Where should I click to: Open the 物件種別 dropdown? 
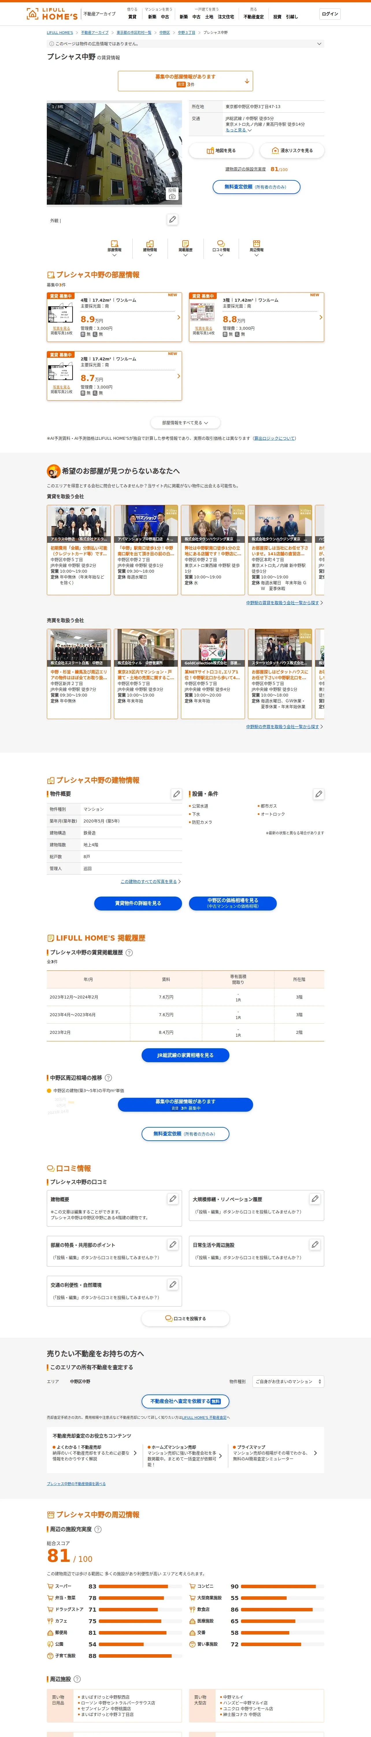(288, 1382)
